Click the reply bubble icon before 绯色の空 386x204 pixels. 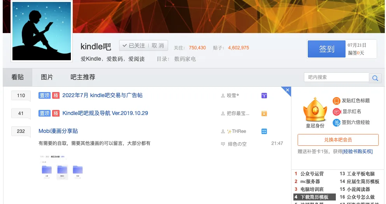point(223,144)
